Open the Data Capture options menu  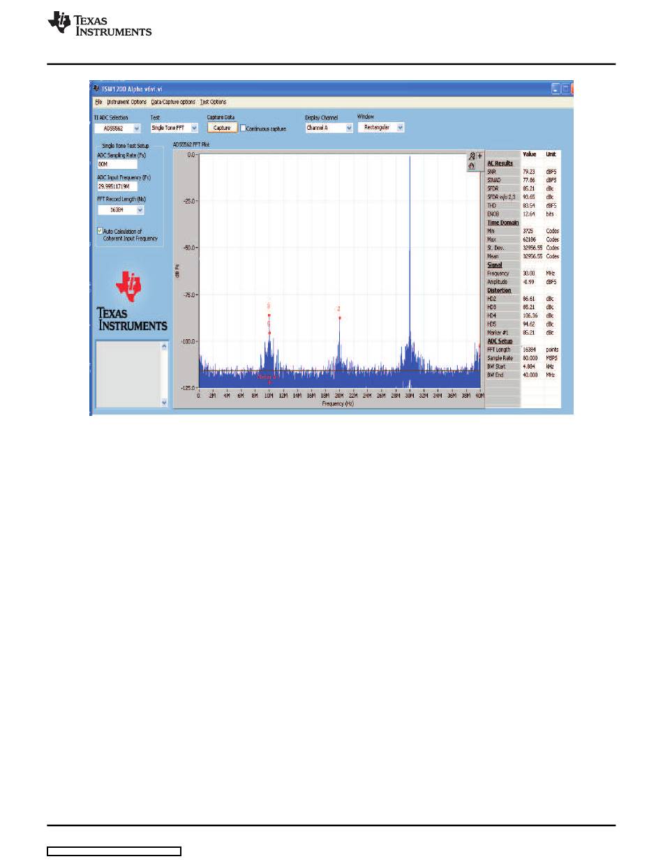(173, 102)
